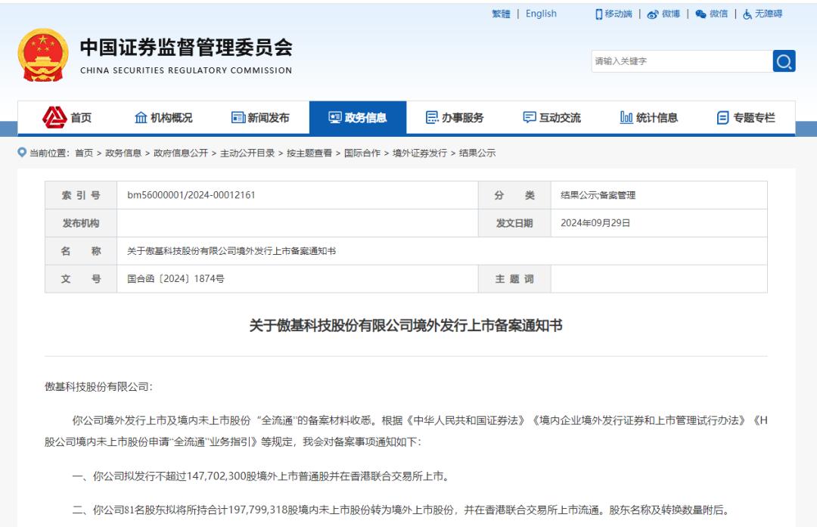Click the article heading 关于傲基科技股份有限公司境外发行上市备案通知书

[x=406, y=325]
